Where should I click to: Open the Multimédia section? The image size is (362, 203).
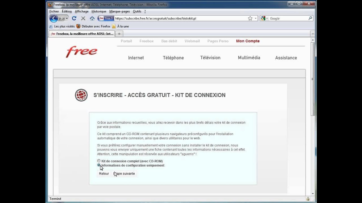[x=249, y=58]
